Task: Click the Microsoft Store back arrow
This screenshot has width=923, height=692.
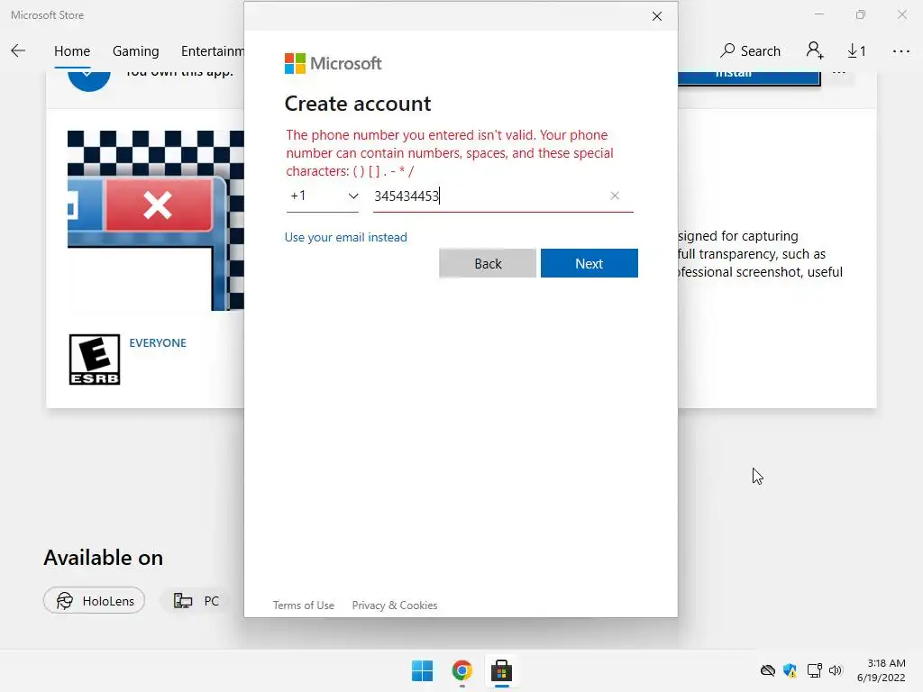Action: tap(18, 50)
